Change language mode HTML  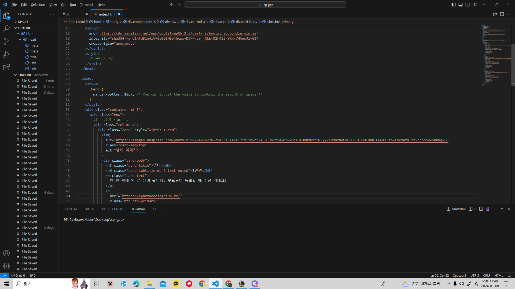click(x=499, y=275)
